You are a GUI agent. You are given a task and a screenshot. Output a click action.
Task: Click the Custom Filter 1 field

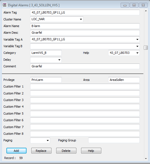click(x=85, y=86)
